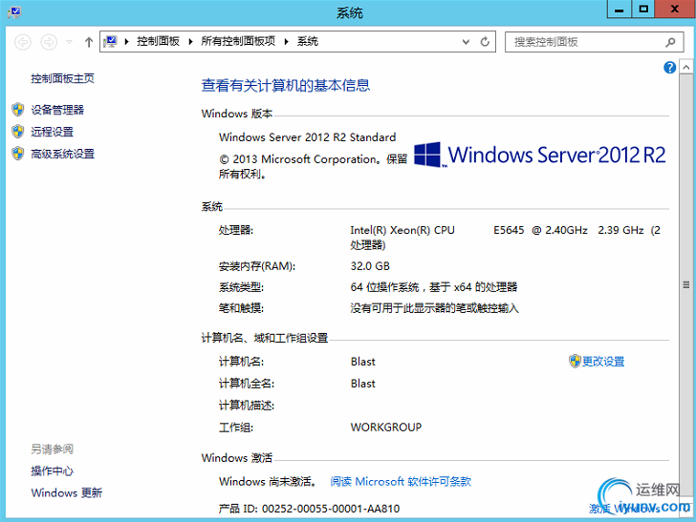Open the recent locations dropdown arrow
The width and height of the screenshot is (696, 522).
(x=69, y=42)
